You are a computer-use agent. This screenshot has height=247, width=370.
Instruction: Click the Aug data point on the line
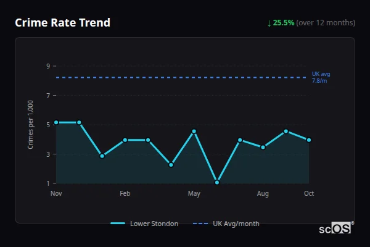[263, 147]
